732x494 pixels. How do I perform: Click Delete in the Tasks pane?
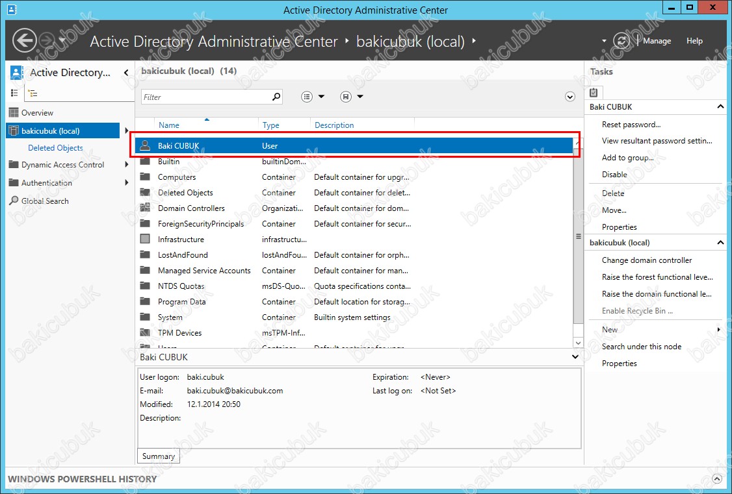click(613, 193)
